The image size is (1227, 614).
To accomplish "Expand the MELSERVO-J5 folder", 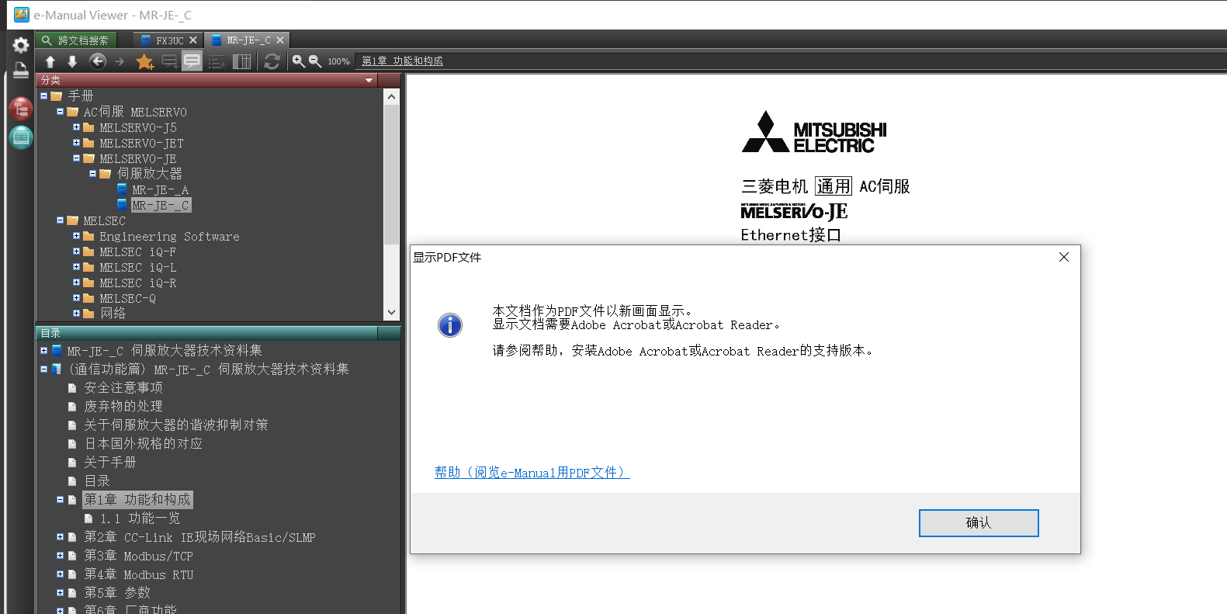I will [76, 127].
